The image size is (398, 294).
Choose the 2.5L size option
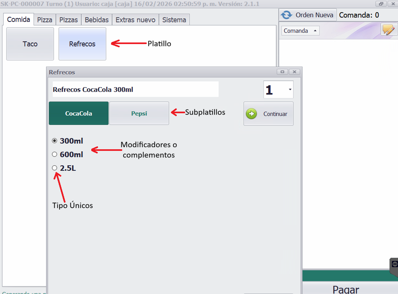tap(55, 168)
